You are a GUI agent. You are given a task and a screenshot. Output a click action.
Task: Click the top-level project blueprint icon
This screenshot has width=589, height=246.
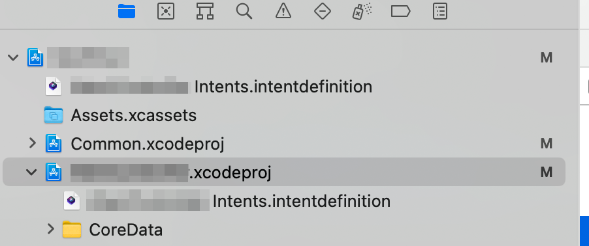(35, 58)
